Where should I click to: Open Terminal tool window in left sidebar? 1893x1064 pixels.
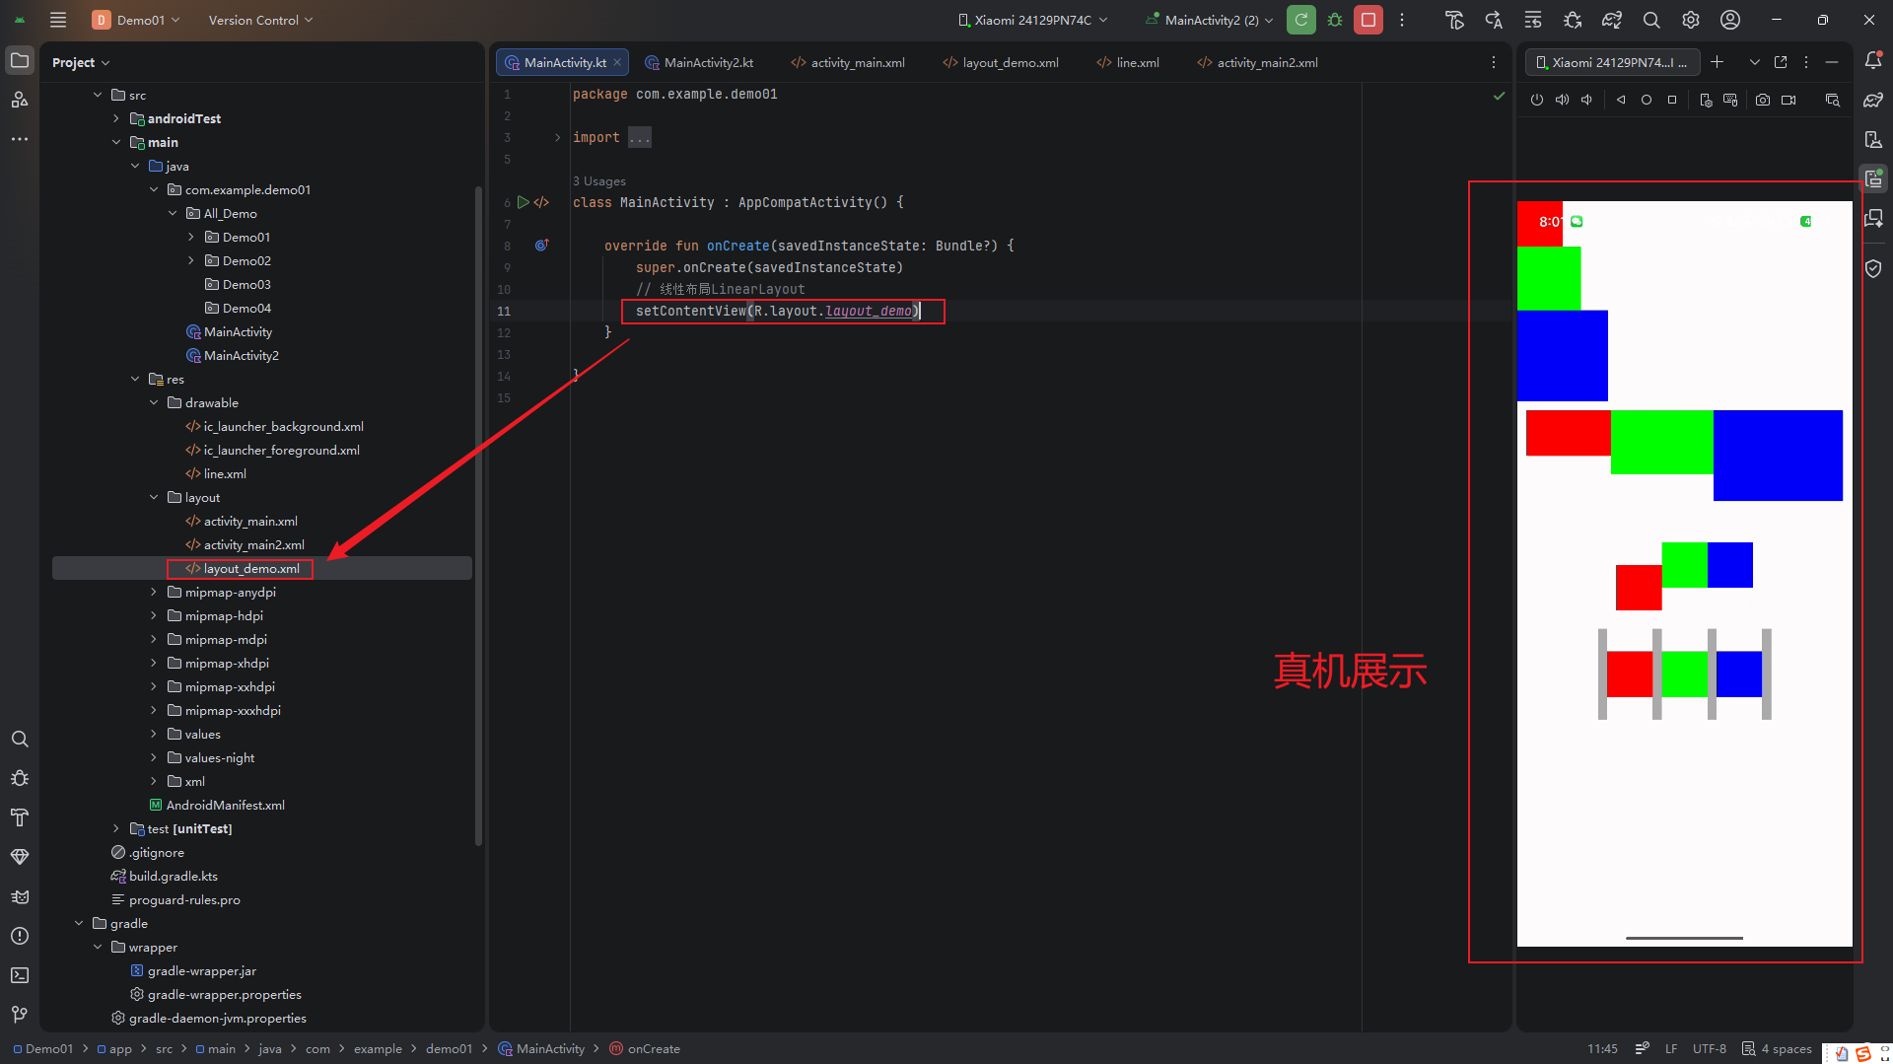[20, 975]
